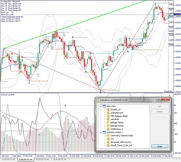The image size is (181, 162).
Task: Click the mS2 pivot level label
Action: tap(171, 31)
